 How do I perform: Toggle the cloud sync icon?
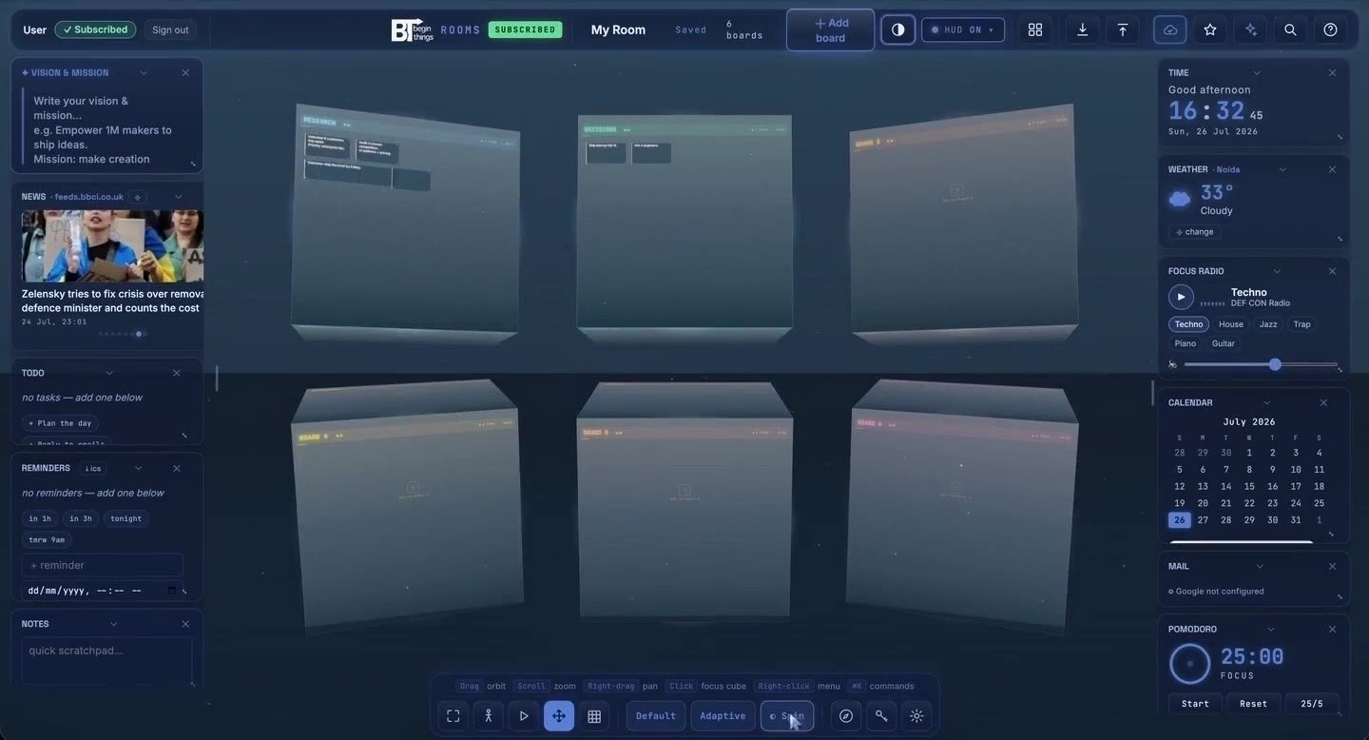1170,29
